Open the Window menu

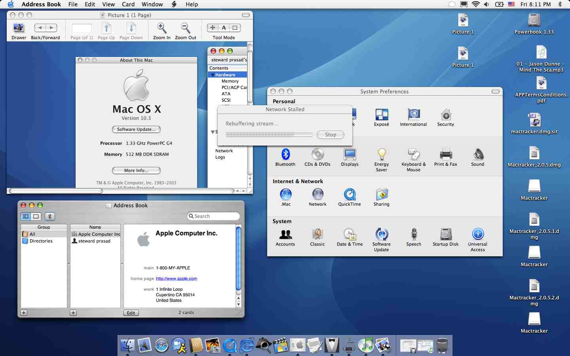[152, 4]
